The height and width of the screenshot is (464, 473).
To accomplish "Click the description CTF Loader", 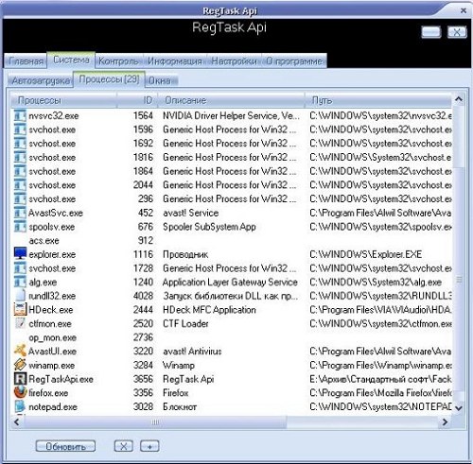I will coord(185,323).
